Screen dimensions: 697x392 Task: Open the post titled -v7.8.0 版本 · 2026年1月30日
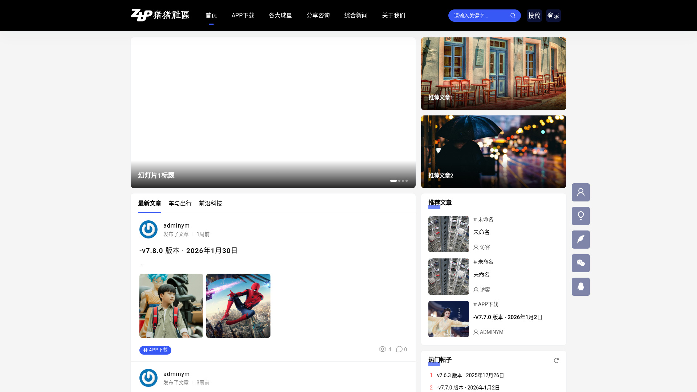(188, 250)
